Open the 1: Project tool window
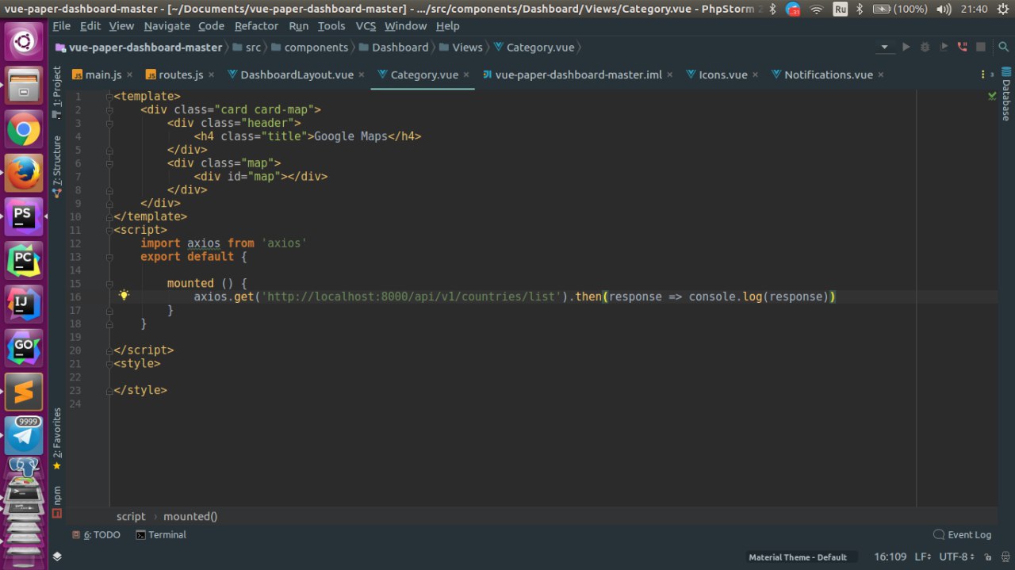 tap(56, 93)
